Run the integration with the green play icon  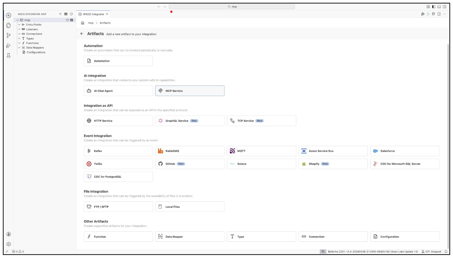coord(428,14)
